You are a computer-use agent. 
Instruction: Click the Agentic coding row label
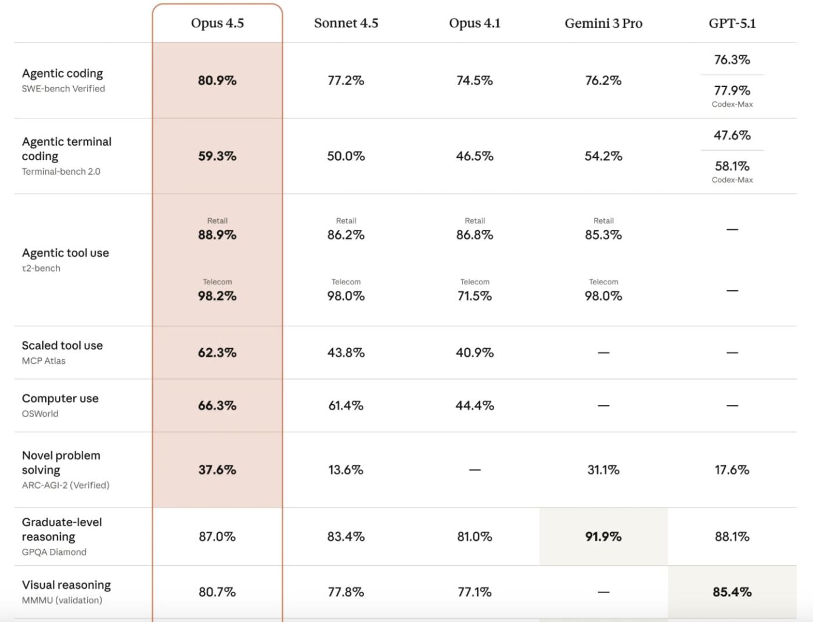pyautogui.click(x=63, y=74)
